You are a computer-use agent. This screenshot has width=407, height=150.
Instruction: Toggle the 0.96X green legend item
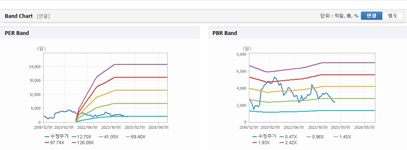(x=315, y=137)
